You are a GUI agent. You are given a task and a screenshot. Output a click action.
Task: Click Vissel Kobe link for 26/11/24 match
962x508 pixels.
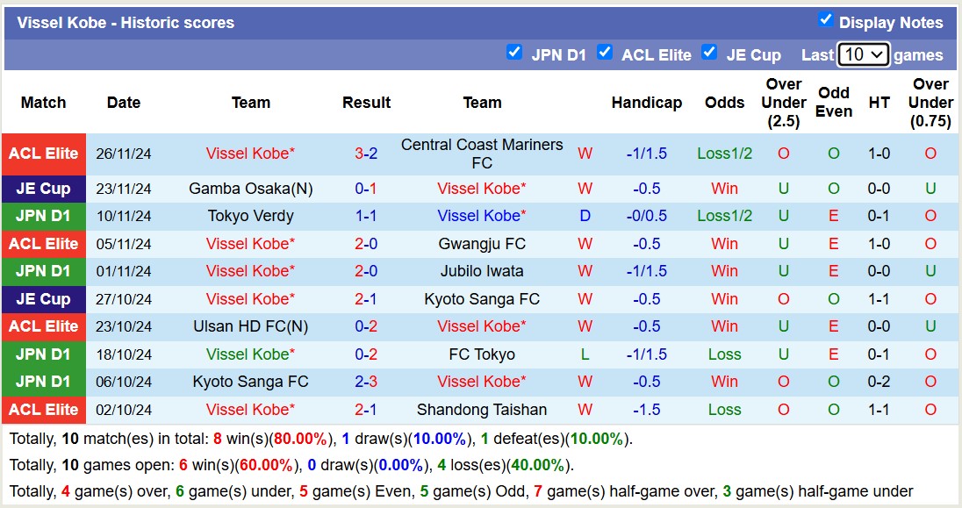(251, 154)
